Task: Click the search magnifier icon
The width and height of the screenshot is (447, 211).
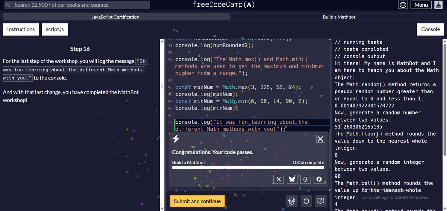Action: [8, 5]
